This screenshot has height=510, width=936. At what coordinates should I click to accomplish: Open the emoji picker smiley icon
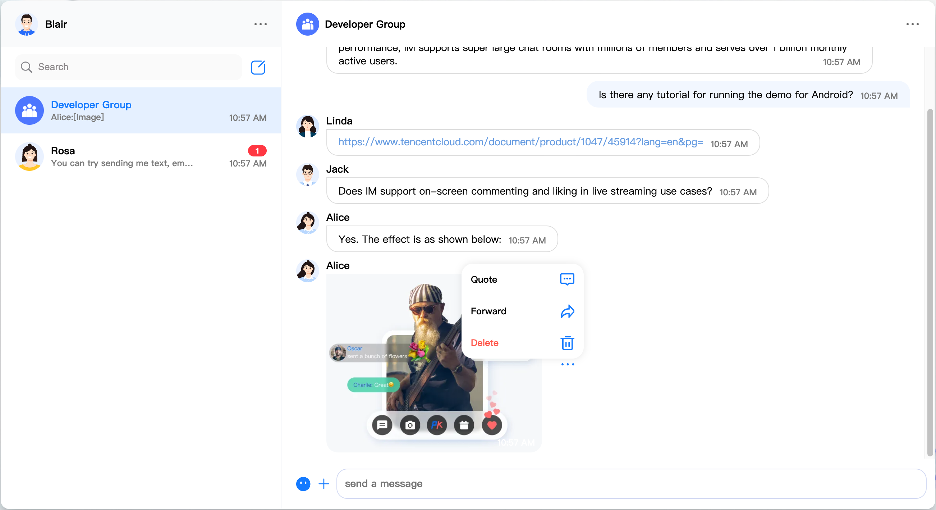point(303,483)
